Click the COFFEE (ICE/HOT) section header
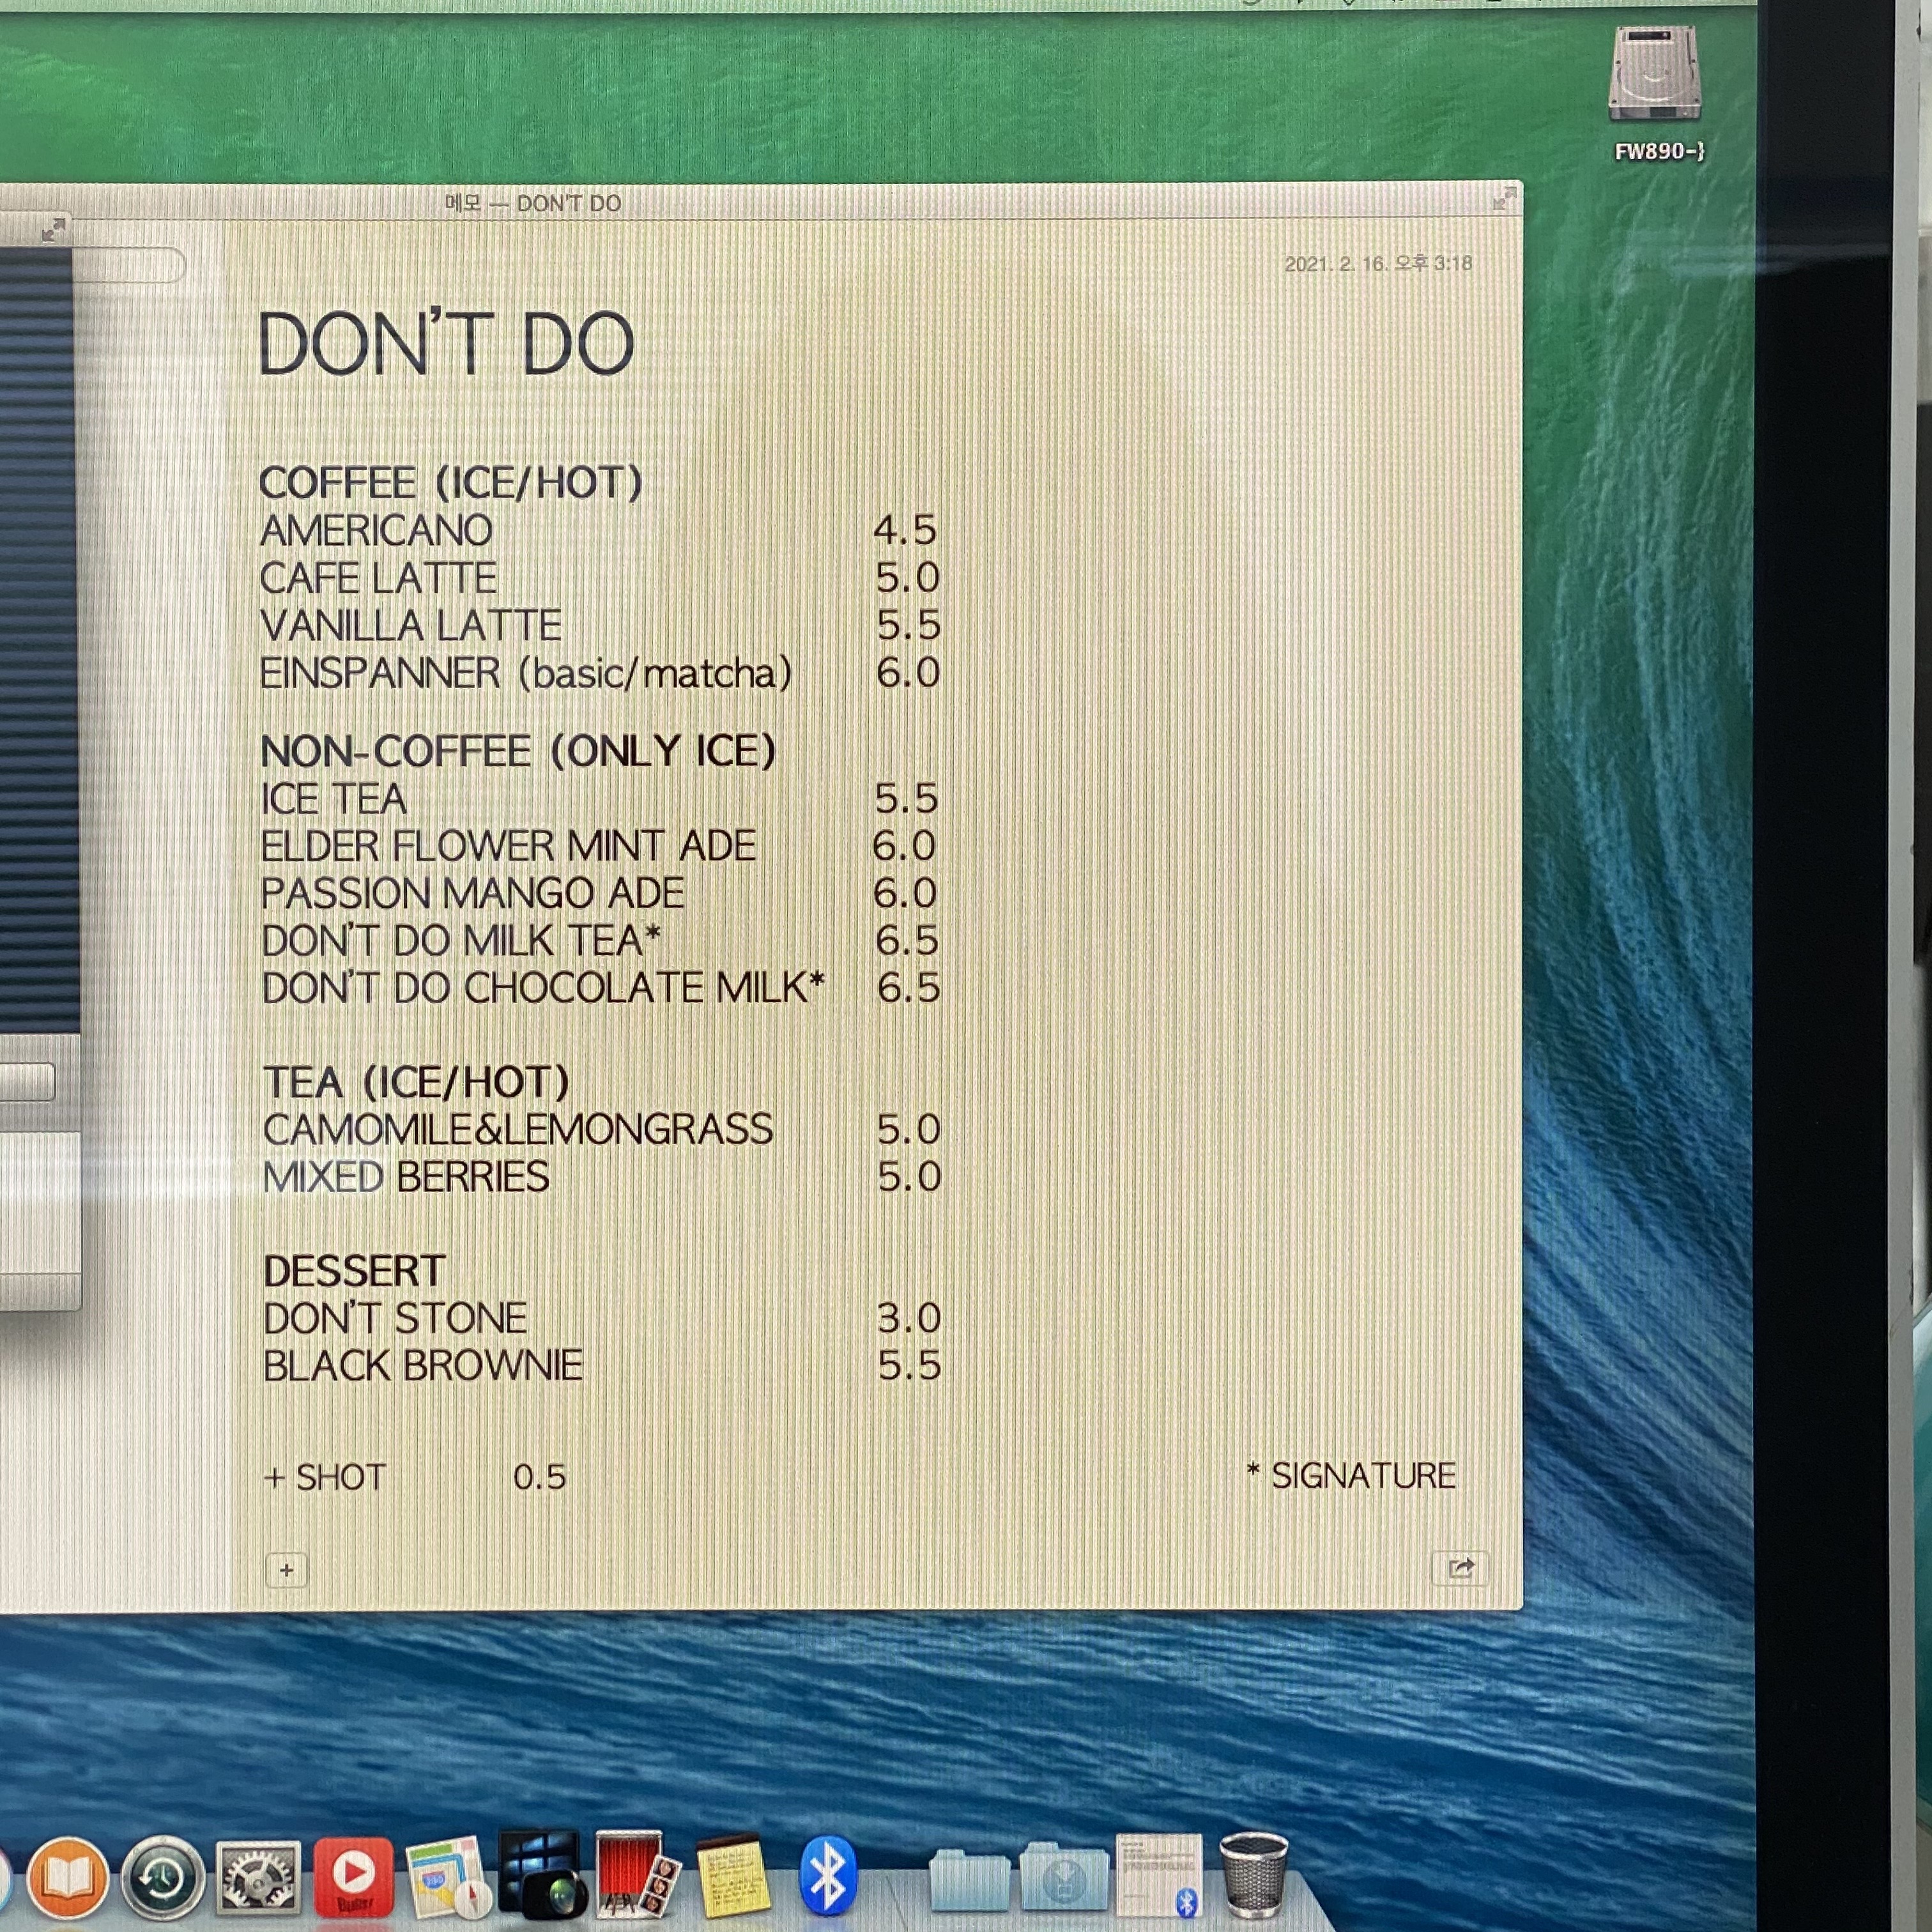 pyautogui.click(x=450, y=483)
